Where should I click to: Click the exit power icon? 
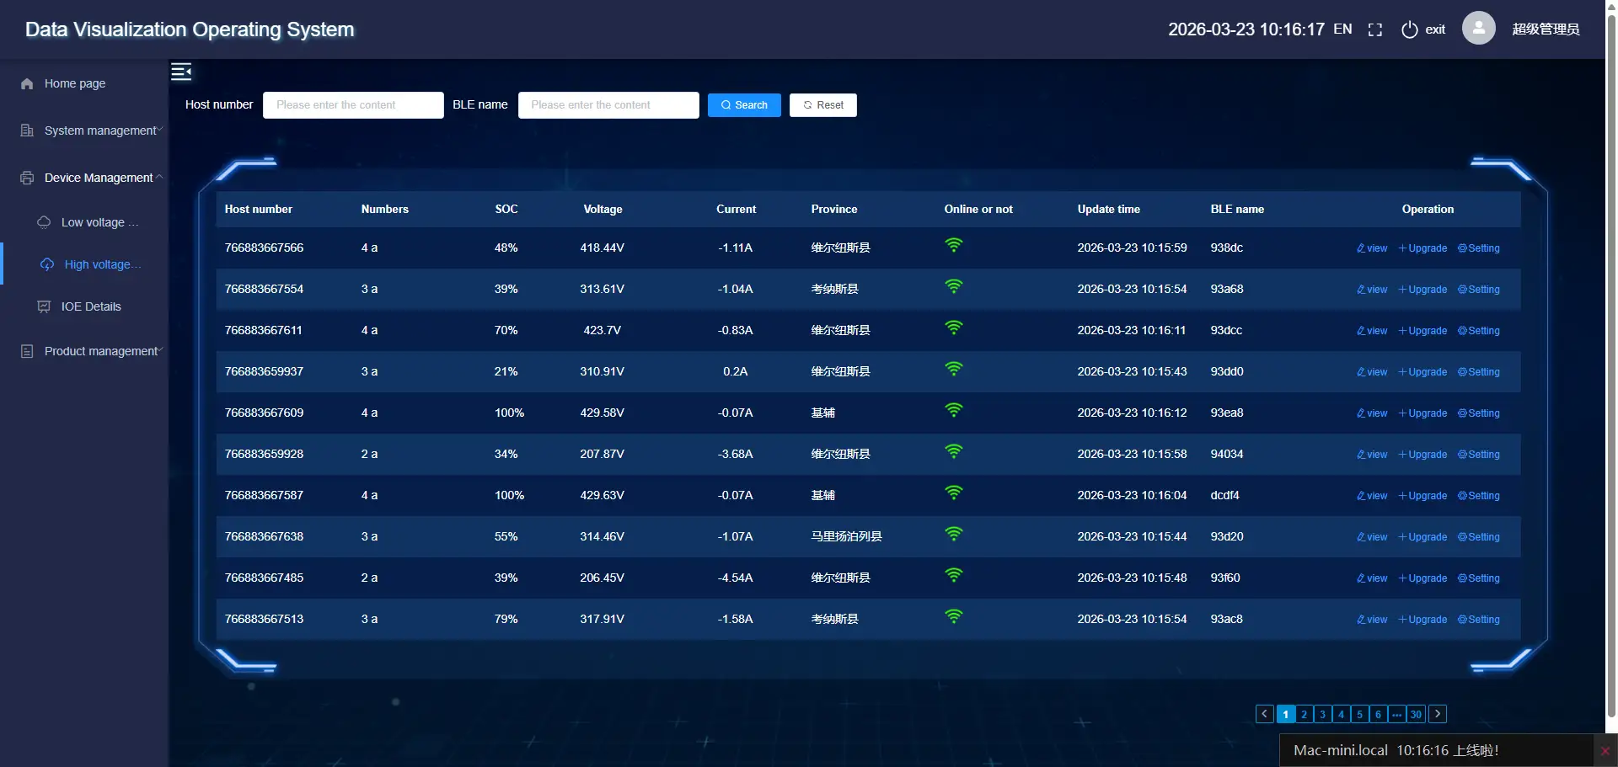tap(1409, 30)
